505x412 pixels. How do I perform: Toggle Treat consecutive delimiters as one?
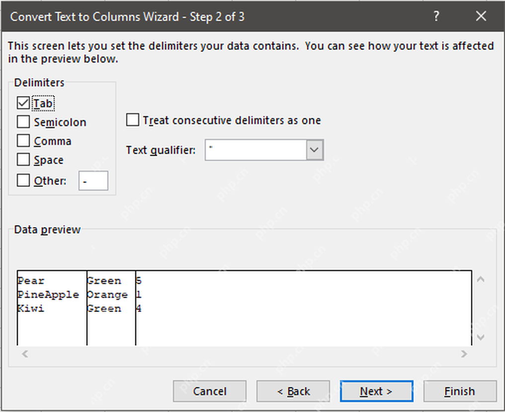pos(133,120)
